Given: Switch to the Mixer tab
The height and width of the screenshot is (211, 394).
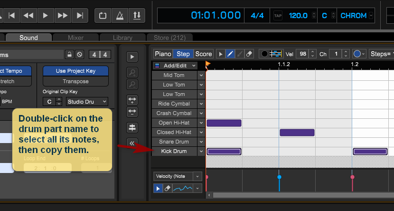Looking at the screenshot, I should [75, 38].
